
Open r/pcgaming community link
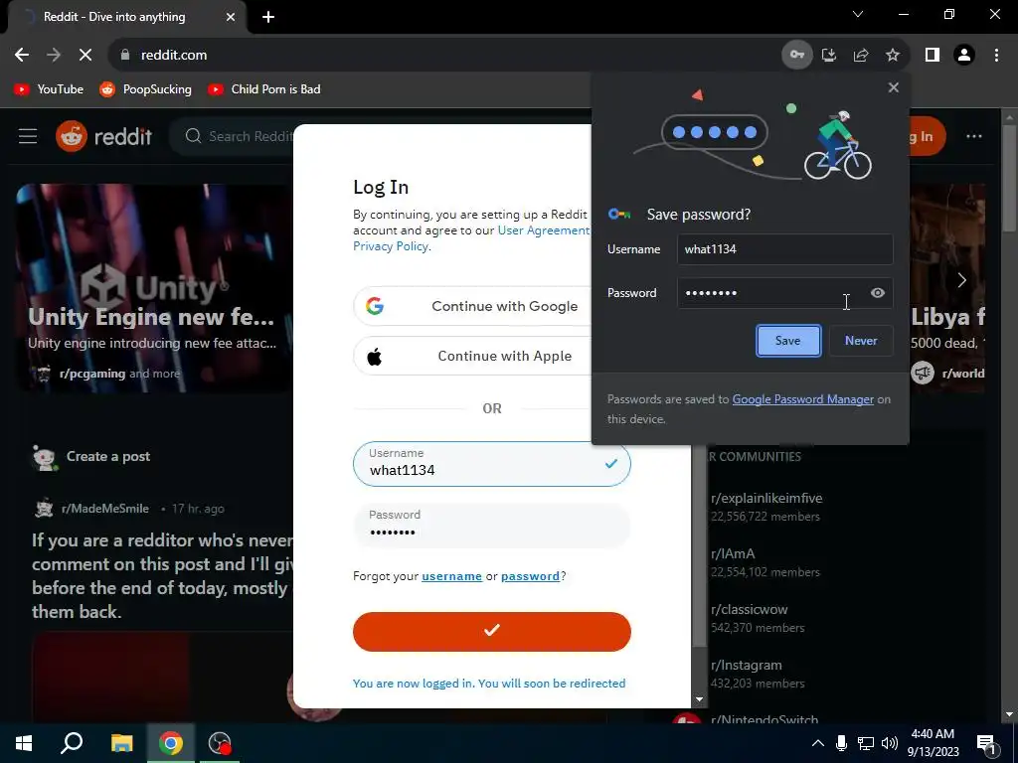(92, 374)
